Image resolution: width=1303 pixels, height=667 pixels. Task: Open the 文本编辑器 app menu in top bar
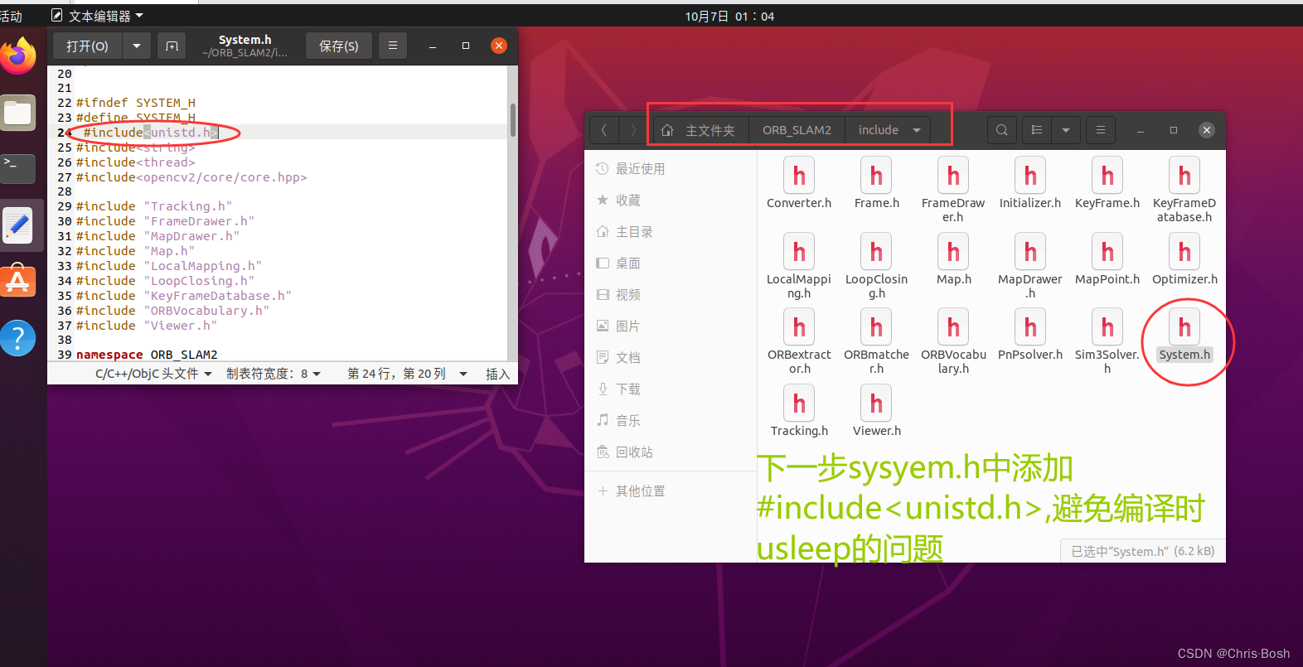click(97, 16)
